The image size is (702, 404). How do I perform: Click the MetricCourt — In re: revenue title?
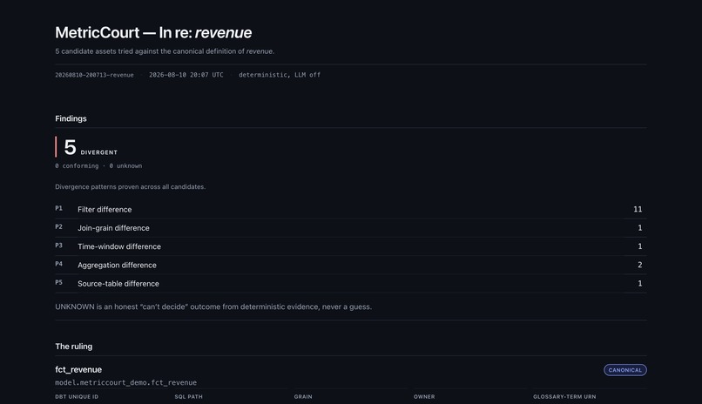153,33
